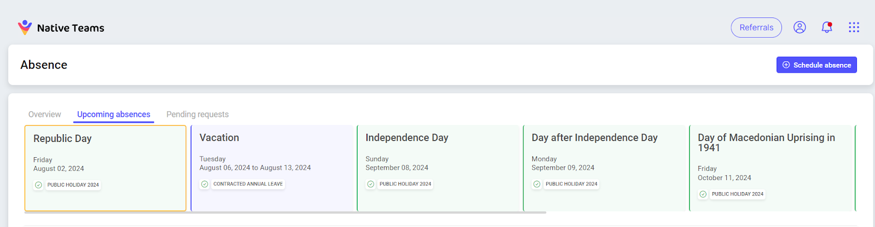Click the check icon on Republic Day card
875x227 pixels.
pyautogui.click(x=38, y=185)
